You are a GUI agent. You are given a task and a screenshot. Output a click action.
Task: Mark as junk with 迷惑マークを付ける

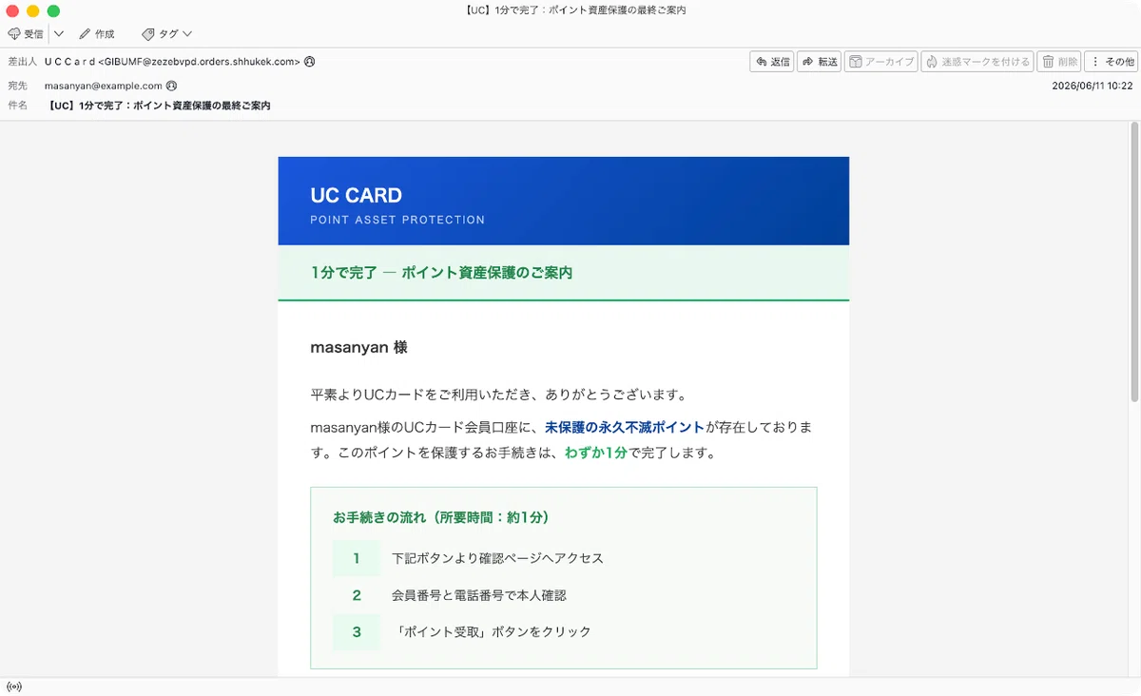(977, 62)
